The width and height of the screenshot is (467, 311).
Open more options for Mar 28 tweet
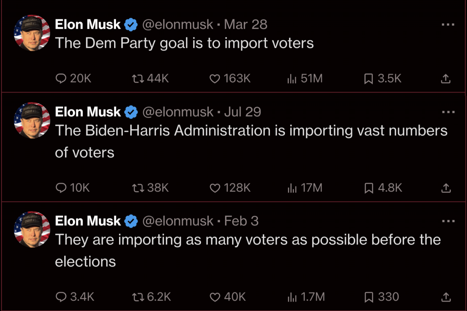click(x=448, y=25)
